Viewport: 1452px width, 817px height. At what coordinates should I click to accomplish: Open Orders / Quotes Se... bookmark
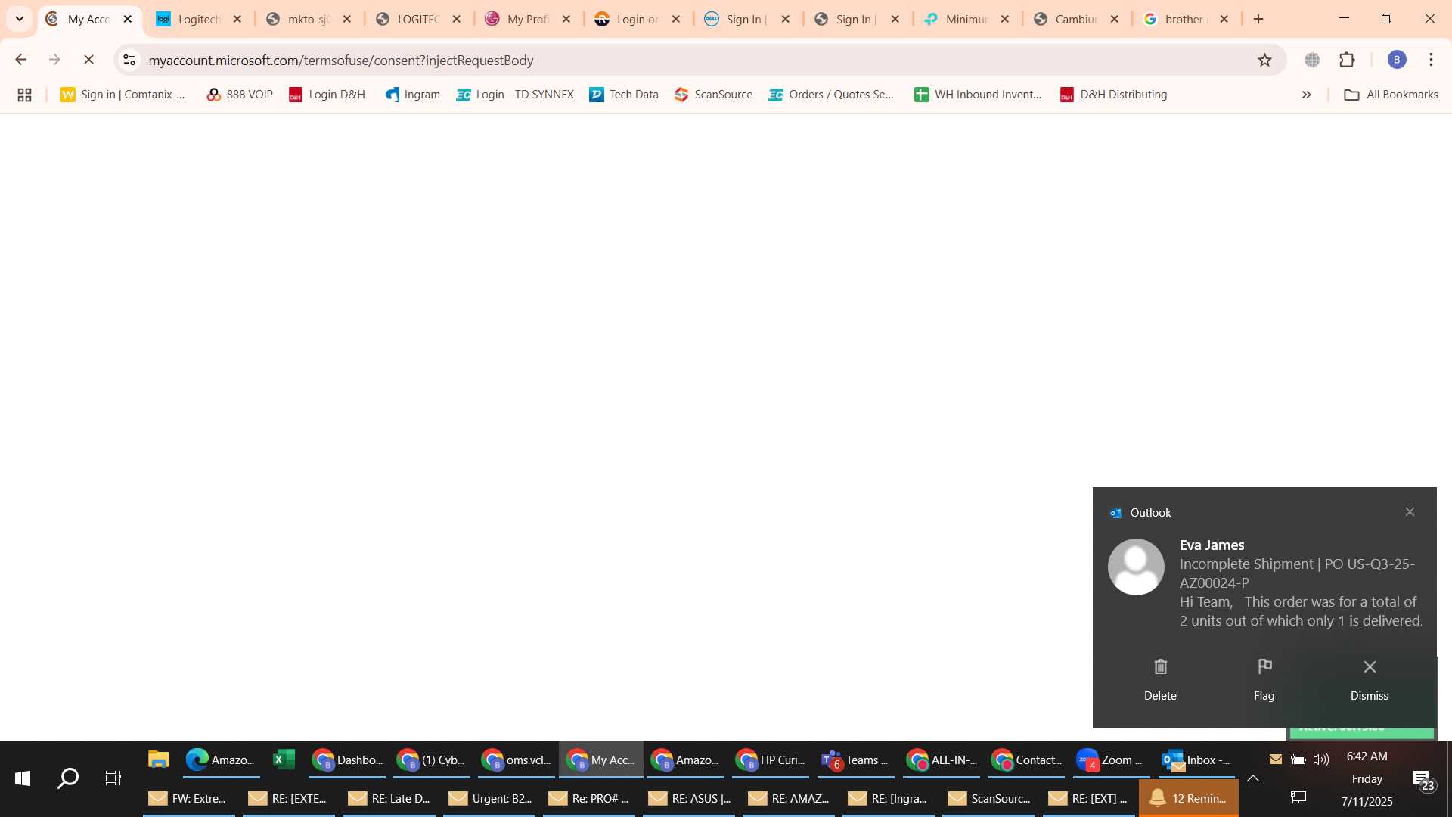(831, 95)
